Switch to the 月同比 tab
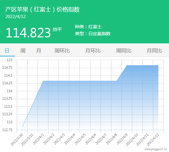The image size is (169, 152). [x=154, y=50]
